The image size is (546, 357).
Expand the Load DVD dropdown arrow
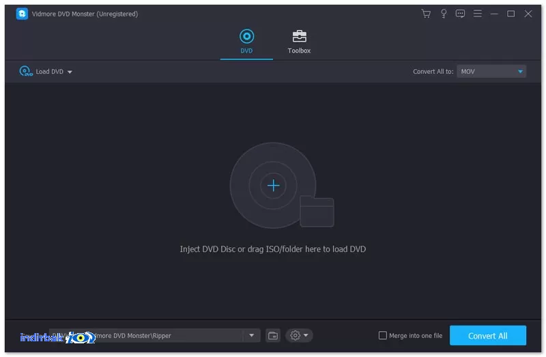[70, 72]
